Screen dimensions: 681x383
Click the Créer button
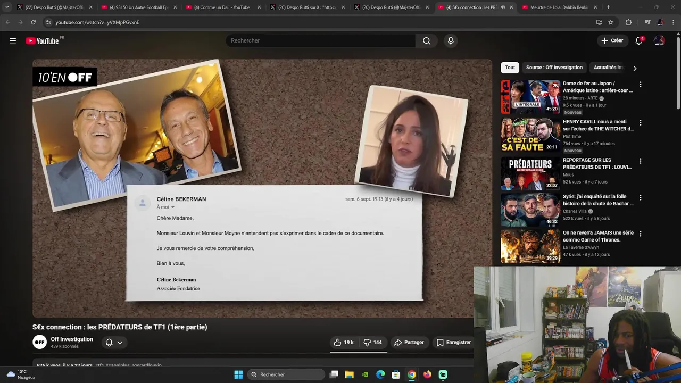click(612, 41)
